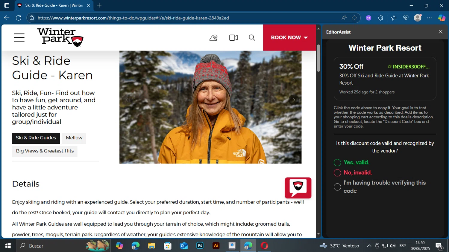Screen dimensions: 449x252
Task: Click the page vertical scrollbar thumb
Action: pyautogui.click(x=318, y=58)
